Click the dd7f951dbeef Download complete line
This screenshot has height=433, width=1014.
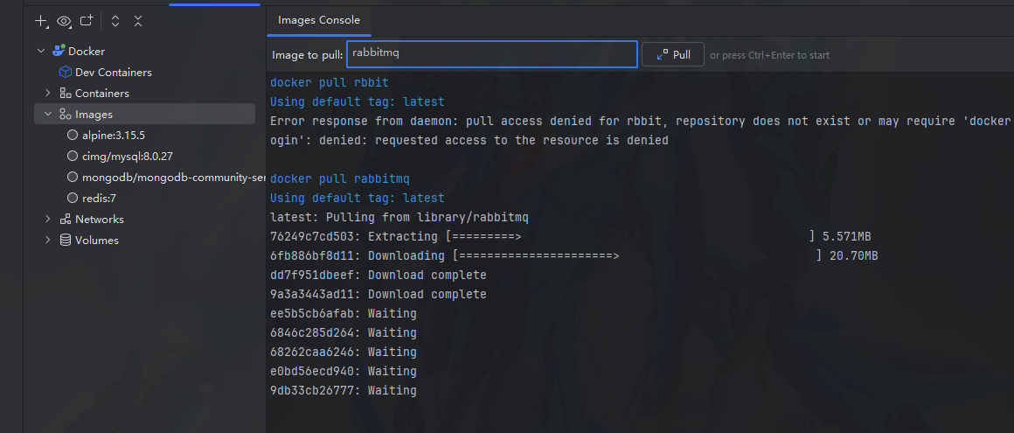coord(379,275)
